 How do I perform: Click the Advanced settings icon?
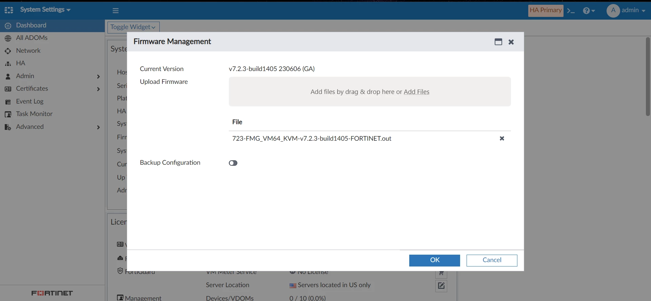pos(8,127)
